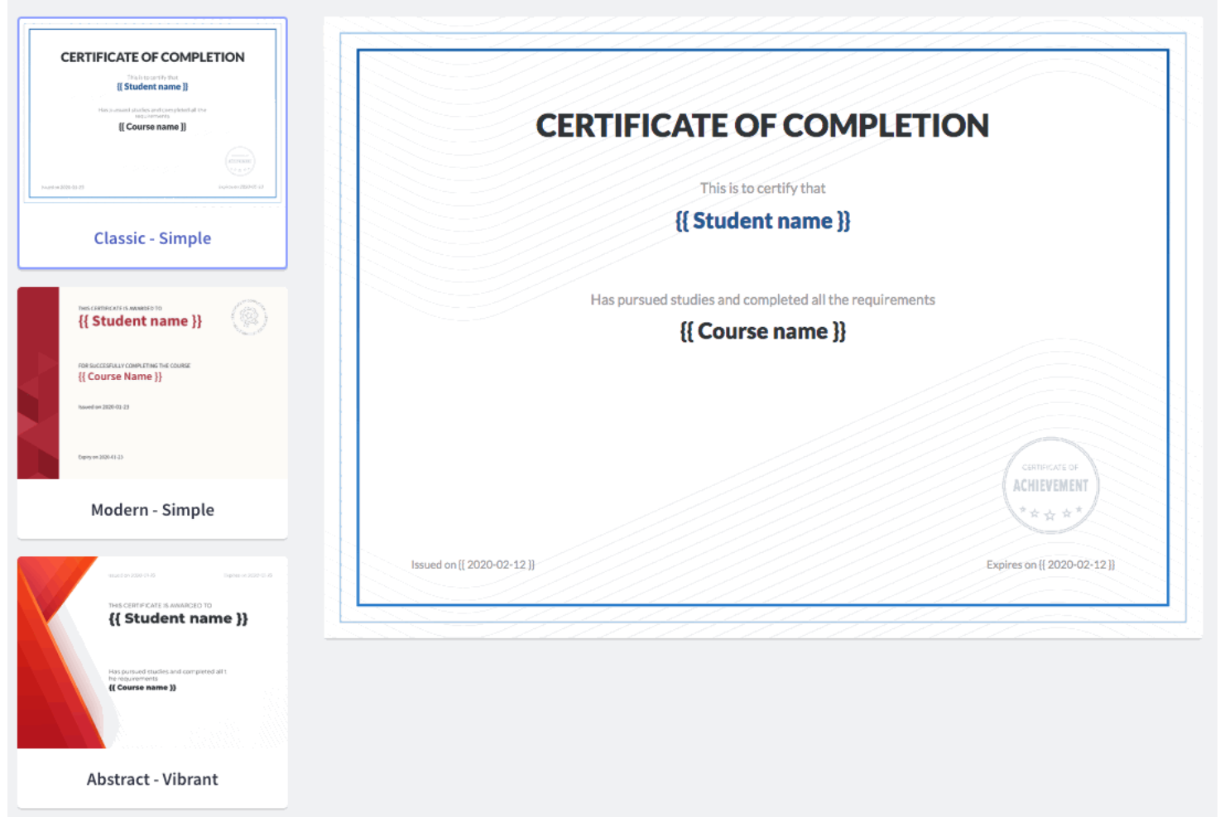Click the 'Has pursued studies' requirements text
1225x817 pixels.
(762, 300)
